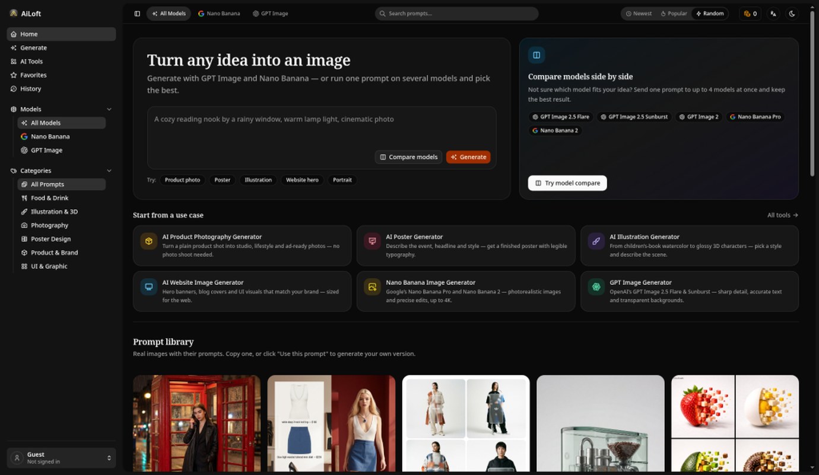The width and height of the screenshot is (819, 475).
Task: Switch to GPT Image top tab
Action: (x=270, y=14)
